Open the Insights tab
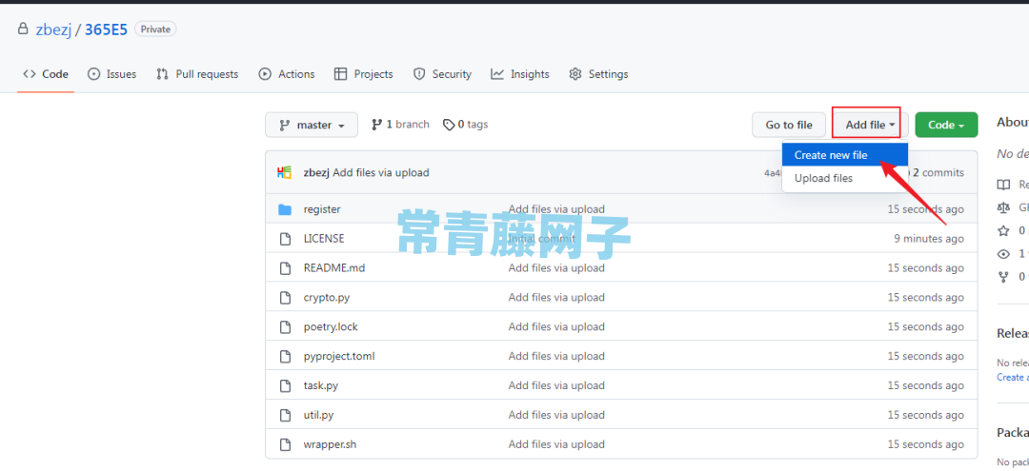This screenshot has height=471, width=1029. click(520, 74)
